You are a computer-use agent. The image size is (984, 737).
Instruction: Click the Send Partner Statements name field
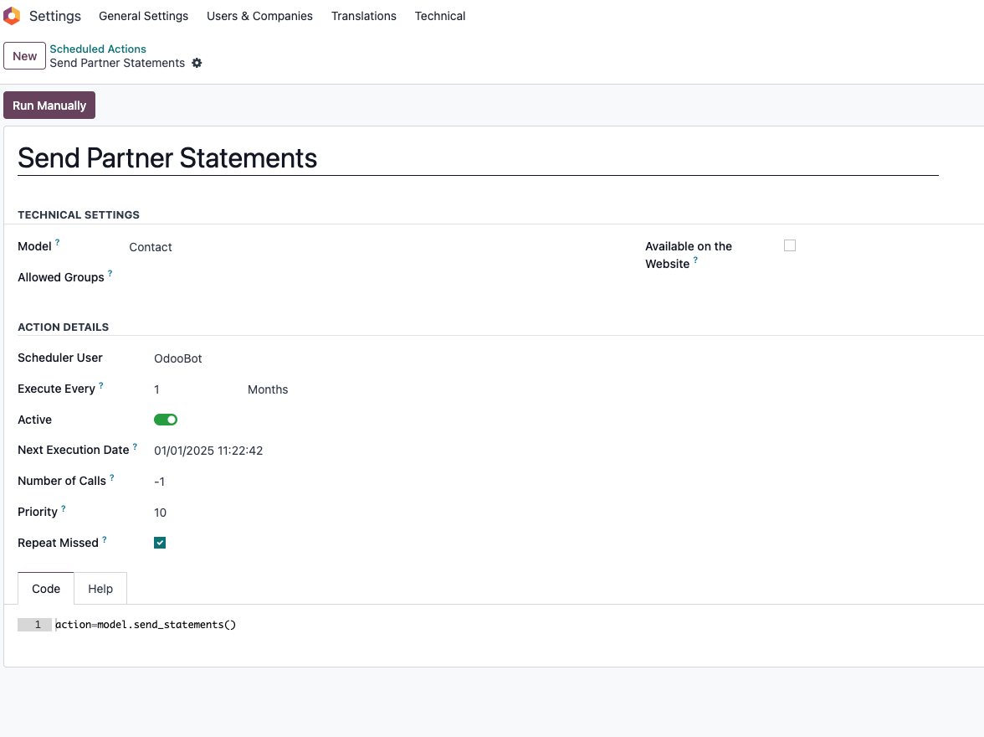pos(478,158)
